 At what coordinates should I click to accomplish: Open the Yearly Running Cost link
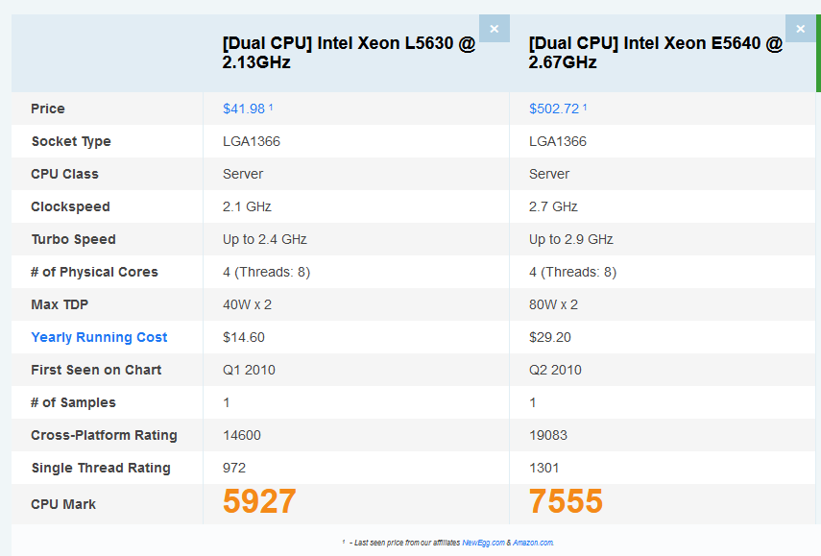(x=99, y=337)
